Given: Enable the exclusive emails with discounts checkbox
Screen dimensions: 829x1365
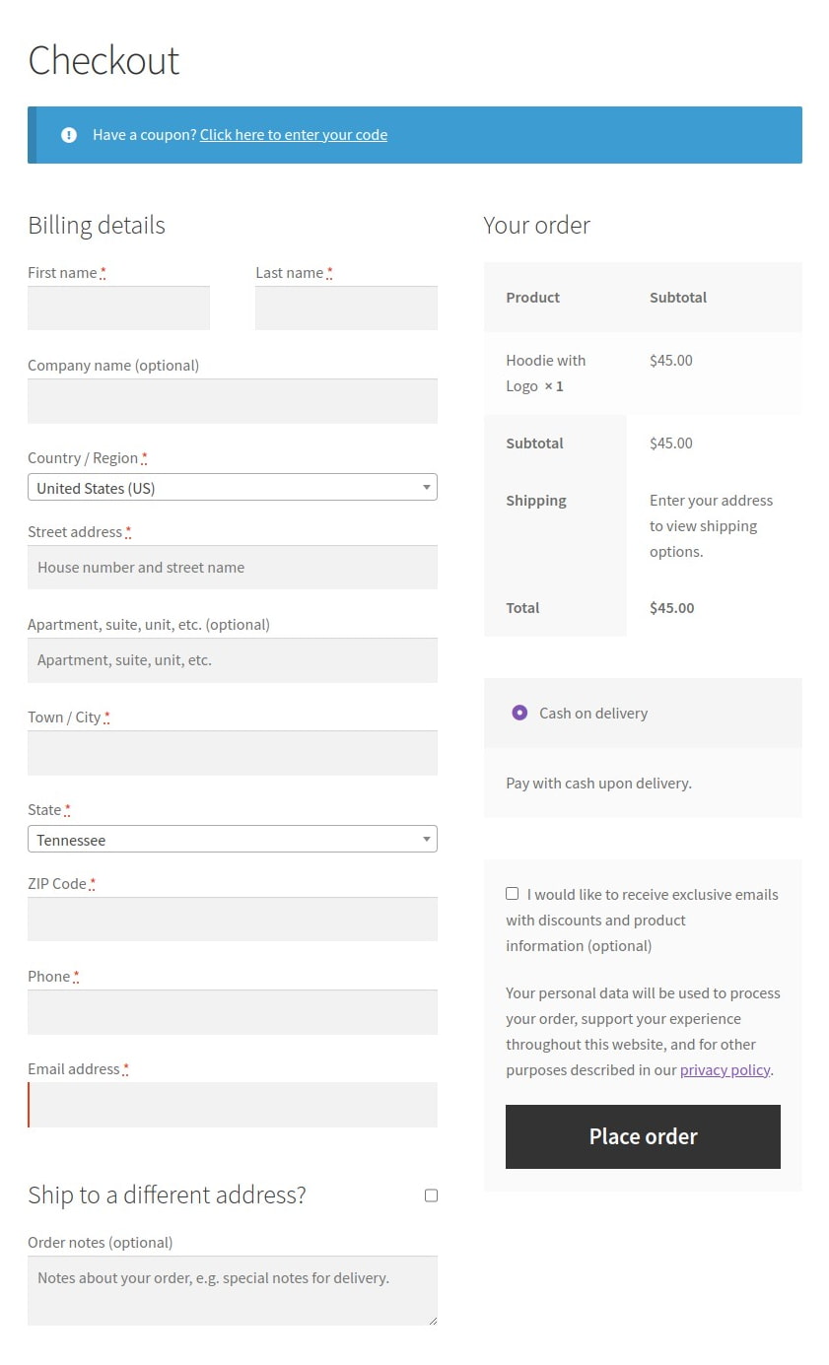Looking at the screenshot, I should (512, 893).
